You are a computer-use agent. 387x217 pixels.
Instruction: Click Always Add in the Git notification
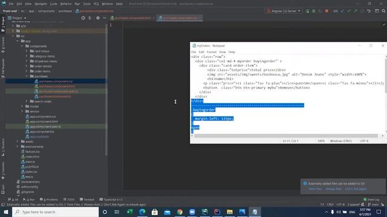(x=333, y=189)
